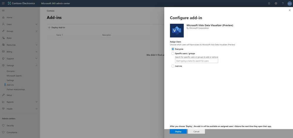Screen dimensions: 293x138
Task: Click the Deploy button
Action: click(x=178, y=132)
